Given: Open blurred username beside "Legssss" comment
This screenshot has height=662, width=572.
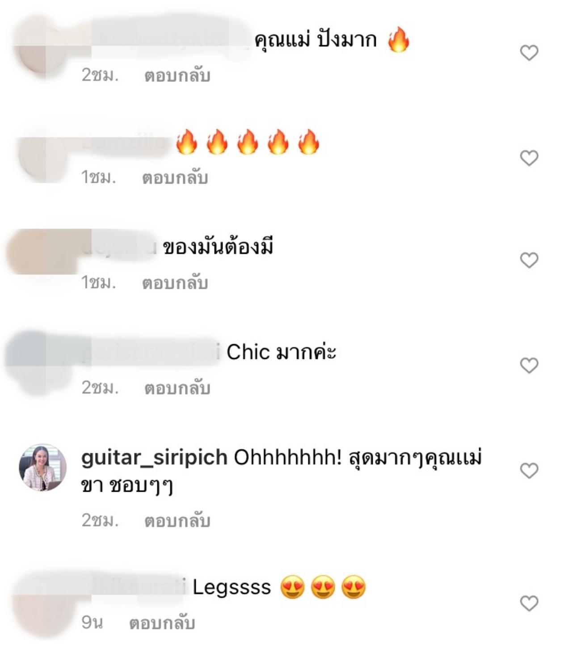Looking at the screenshot, I should [134, 587].
